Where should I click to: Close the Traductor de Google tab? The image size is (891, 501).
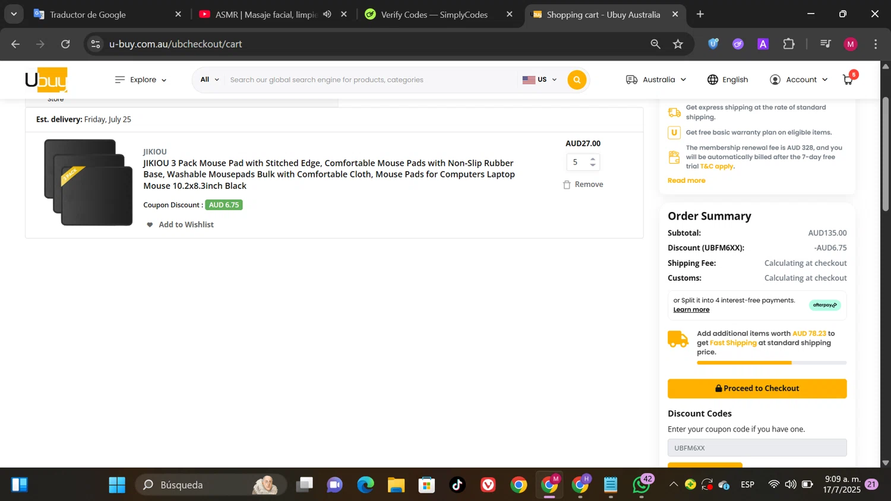click(178, 14)
